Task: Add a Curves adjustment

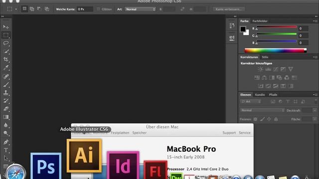Action: point(276,69)
